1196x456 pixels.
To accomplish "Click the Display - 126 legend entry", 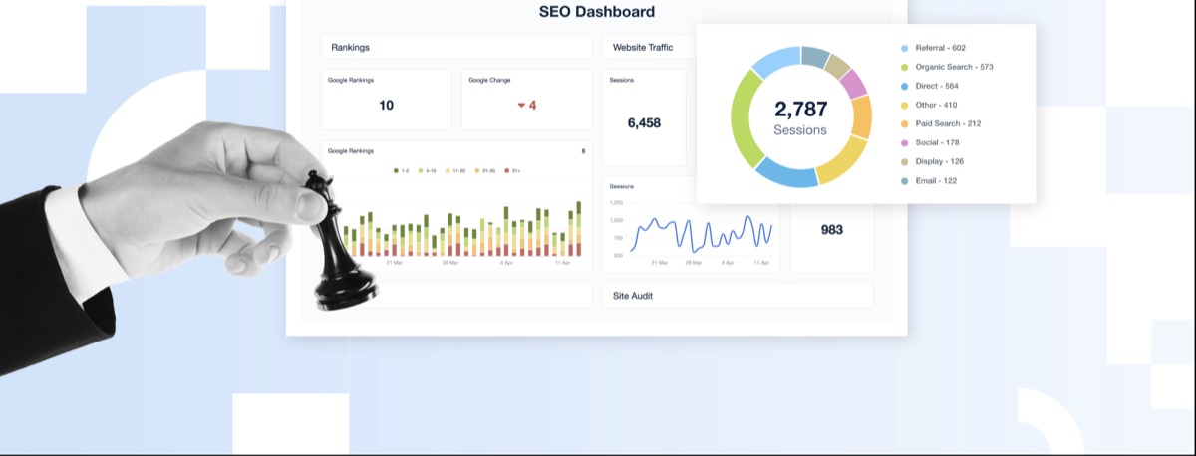I will (932, 161).
